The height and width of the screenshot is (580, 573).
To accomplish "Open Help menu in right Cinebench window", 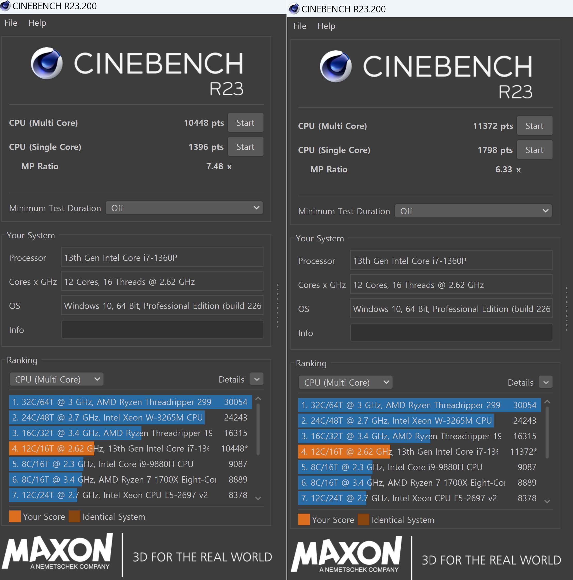I will pos(326,26).
